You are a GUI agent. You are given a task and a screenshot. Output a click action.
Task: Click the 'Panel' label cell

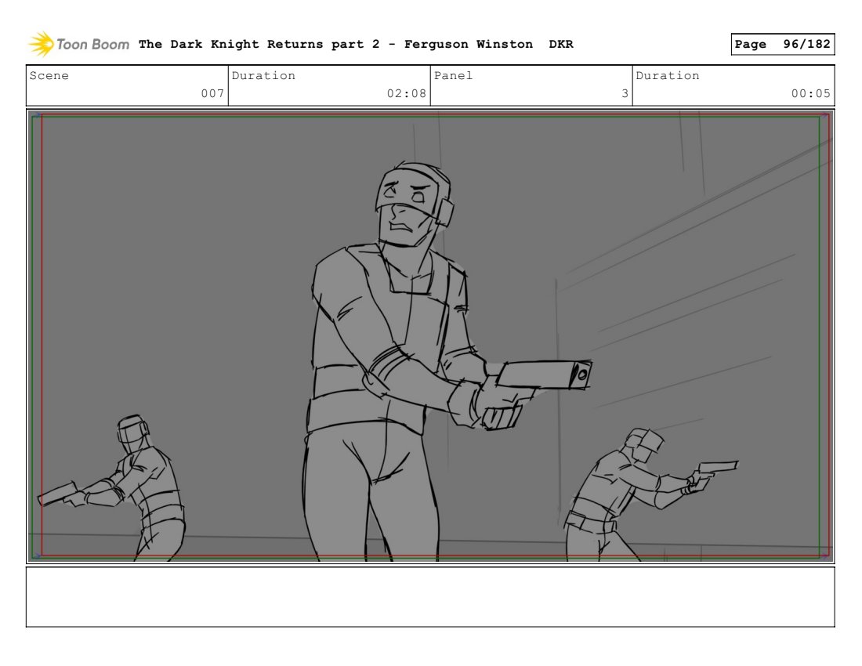click(x=531, y=85)
